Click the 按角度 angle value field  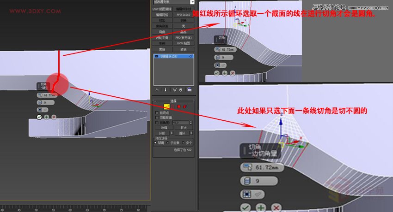point(180,123)
